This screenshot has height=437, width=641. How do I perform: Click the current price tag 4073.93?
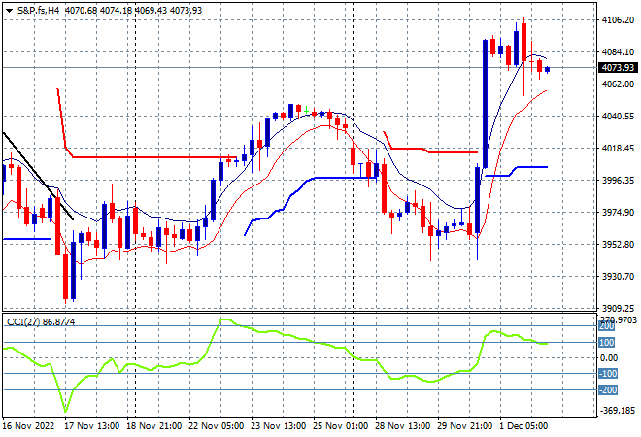(x=618, y=67)
